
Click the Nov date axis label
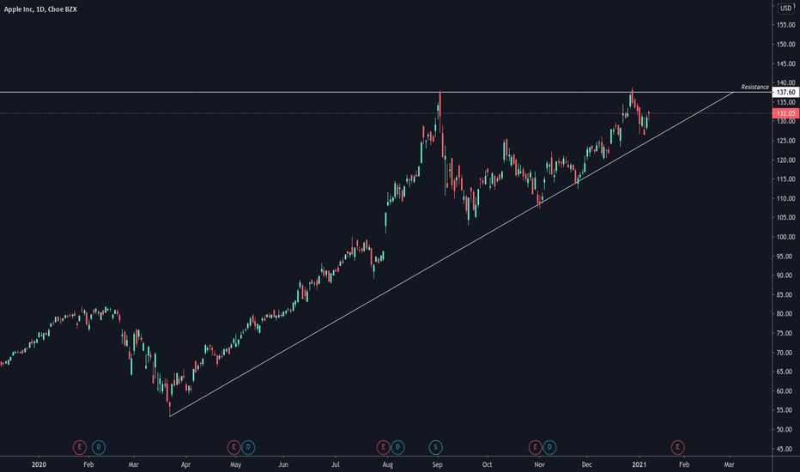[539, 464]
